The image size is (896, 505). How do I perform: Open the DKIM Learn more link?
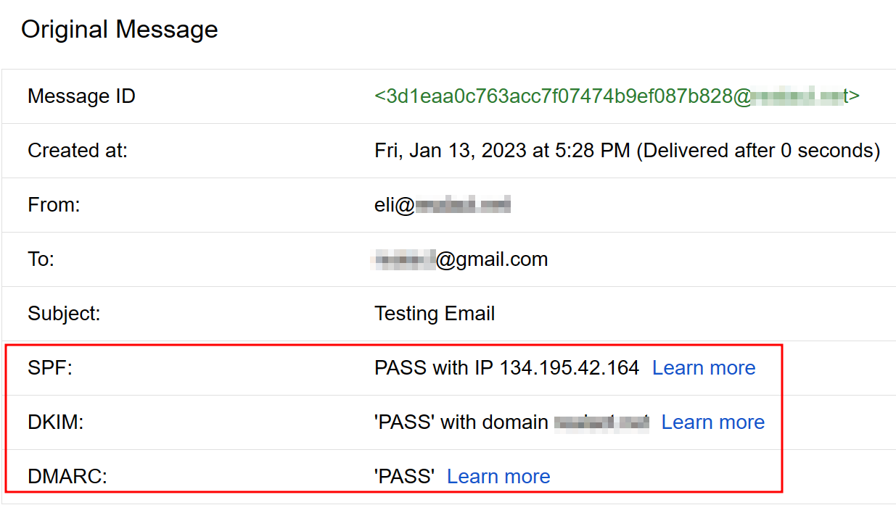point(713,422)
